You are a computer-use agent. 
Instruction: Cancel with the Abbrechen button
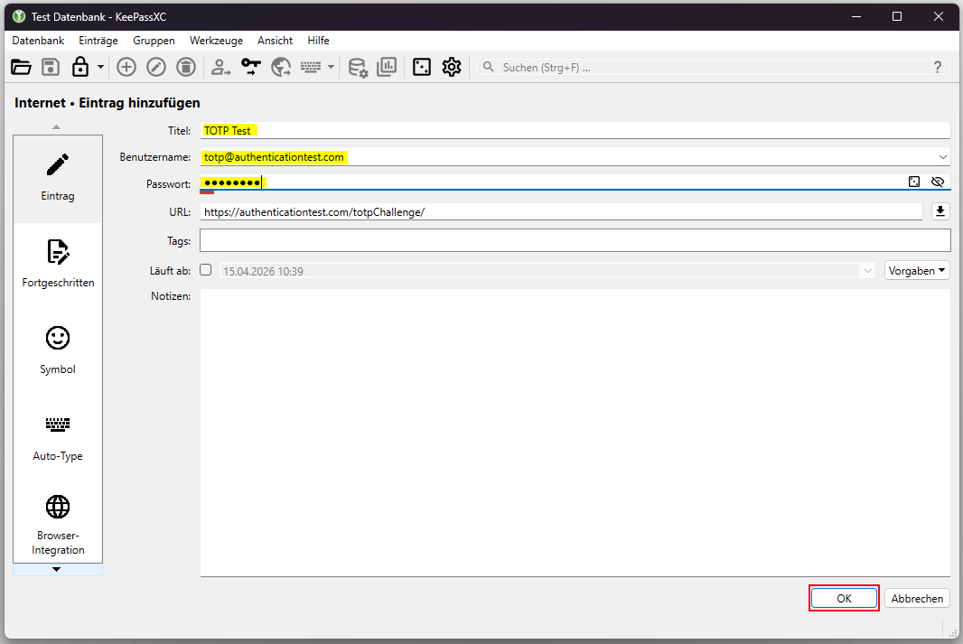click(x=917, y=599)
